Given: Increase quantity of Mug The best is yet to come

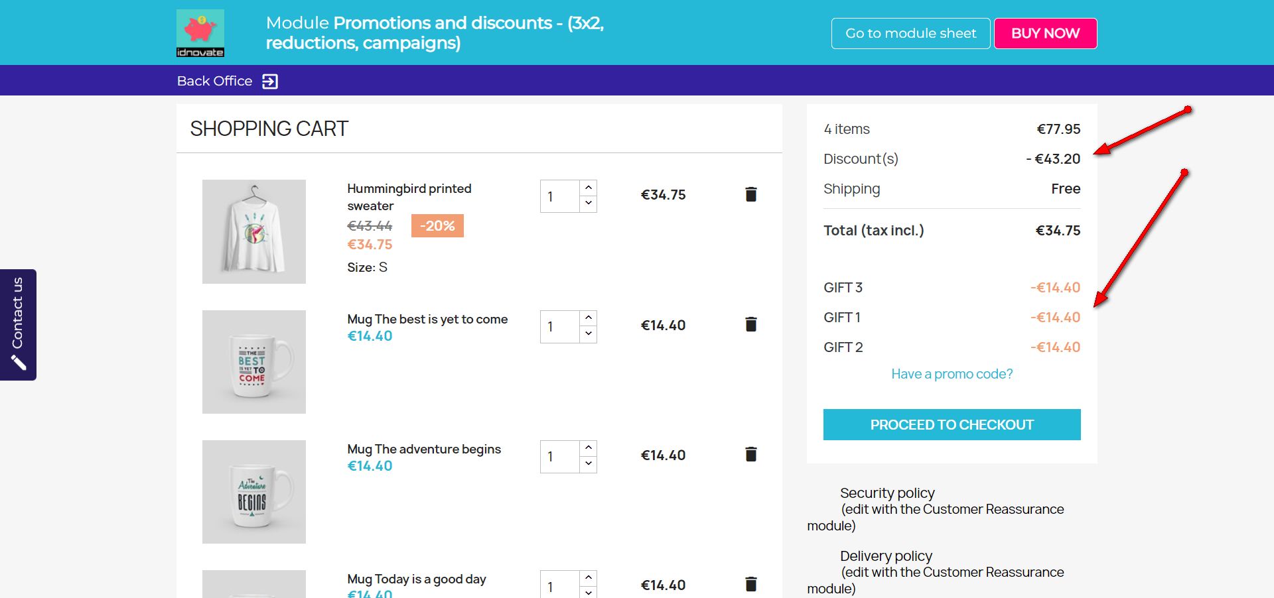Looking at the screenshot, I should pos(589,318).
